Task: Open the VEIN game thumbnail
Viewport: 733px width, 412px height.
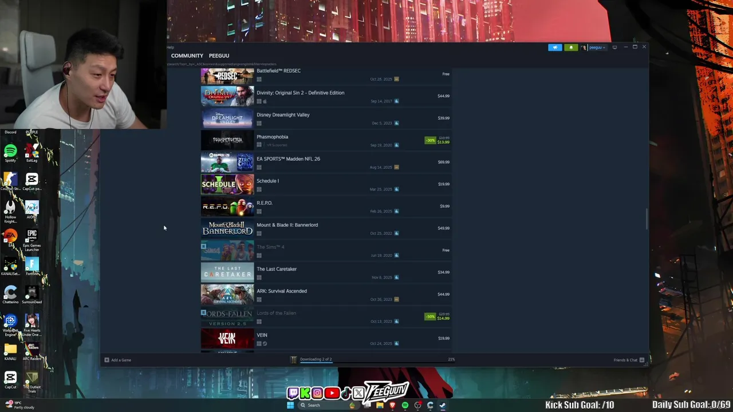Action: pyautogui.click(x=227, y=339)
